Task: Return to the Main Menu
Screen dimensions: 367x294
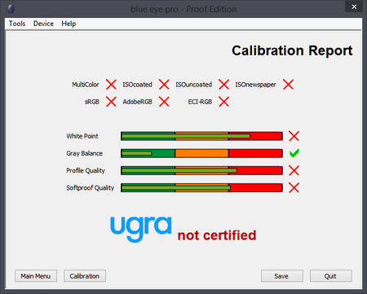Action: tap(36, 276)
